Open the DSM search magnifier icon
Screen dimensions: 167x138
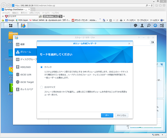(x=149, y=26)
